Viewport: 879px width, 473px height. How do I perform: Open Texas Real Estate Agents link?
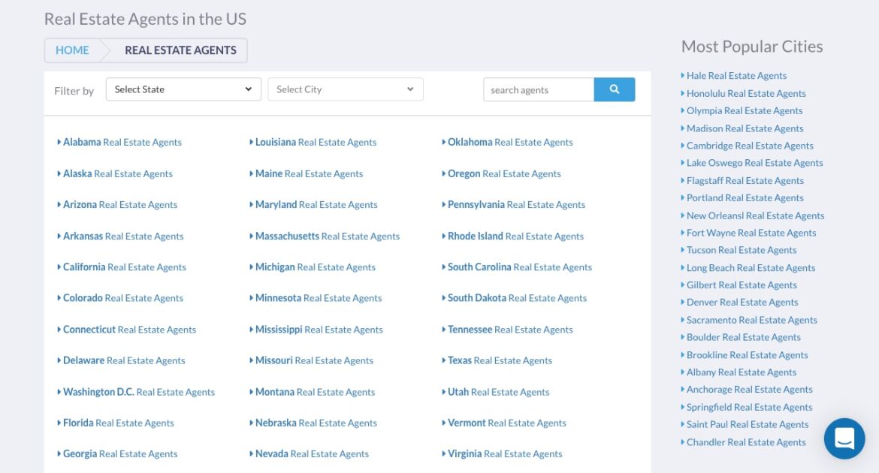point(500,360)
